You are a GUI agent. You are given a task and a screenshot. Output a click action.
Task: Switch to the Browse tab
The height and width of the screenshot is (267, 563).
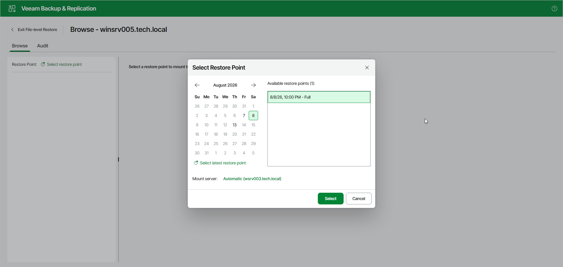click(x=20, y=46)
